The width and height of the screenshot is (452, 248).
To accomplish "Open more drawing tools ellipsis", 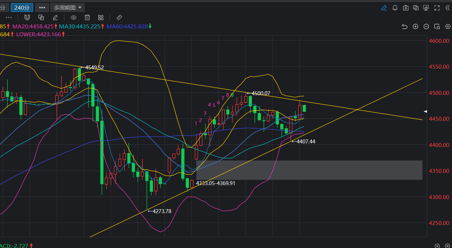I will 9,17.
